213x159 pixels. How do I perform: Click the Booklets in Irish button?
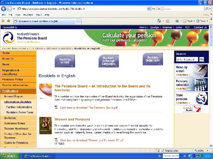[65, 61]
